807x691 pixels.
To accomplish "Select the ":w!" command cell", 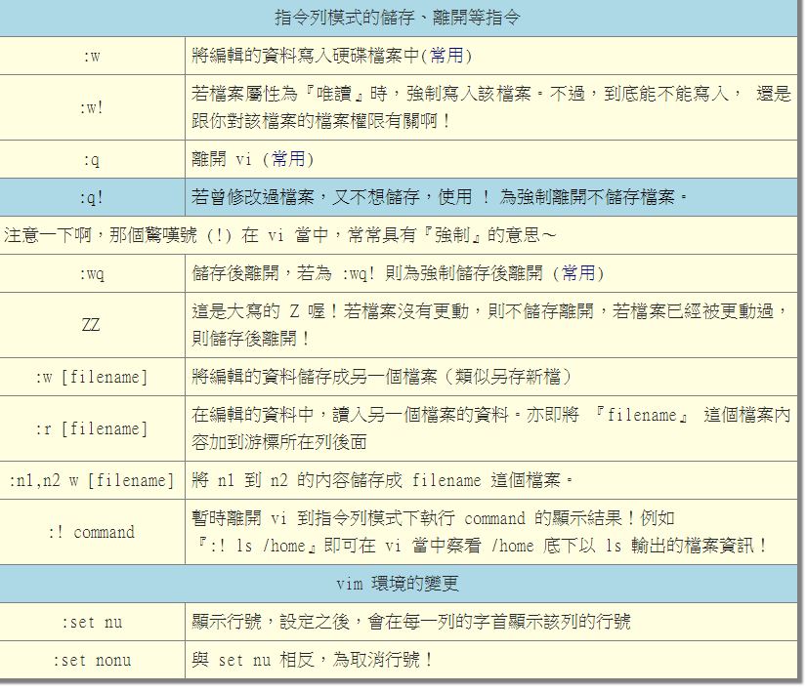I will point(92,107).
